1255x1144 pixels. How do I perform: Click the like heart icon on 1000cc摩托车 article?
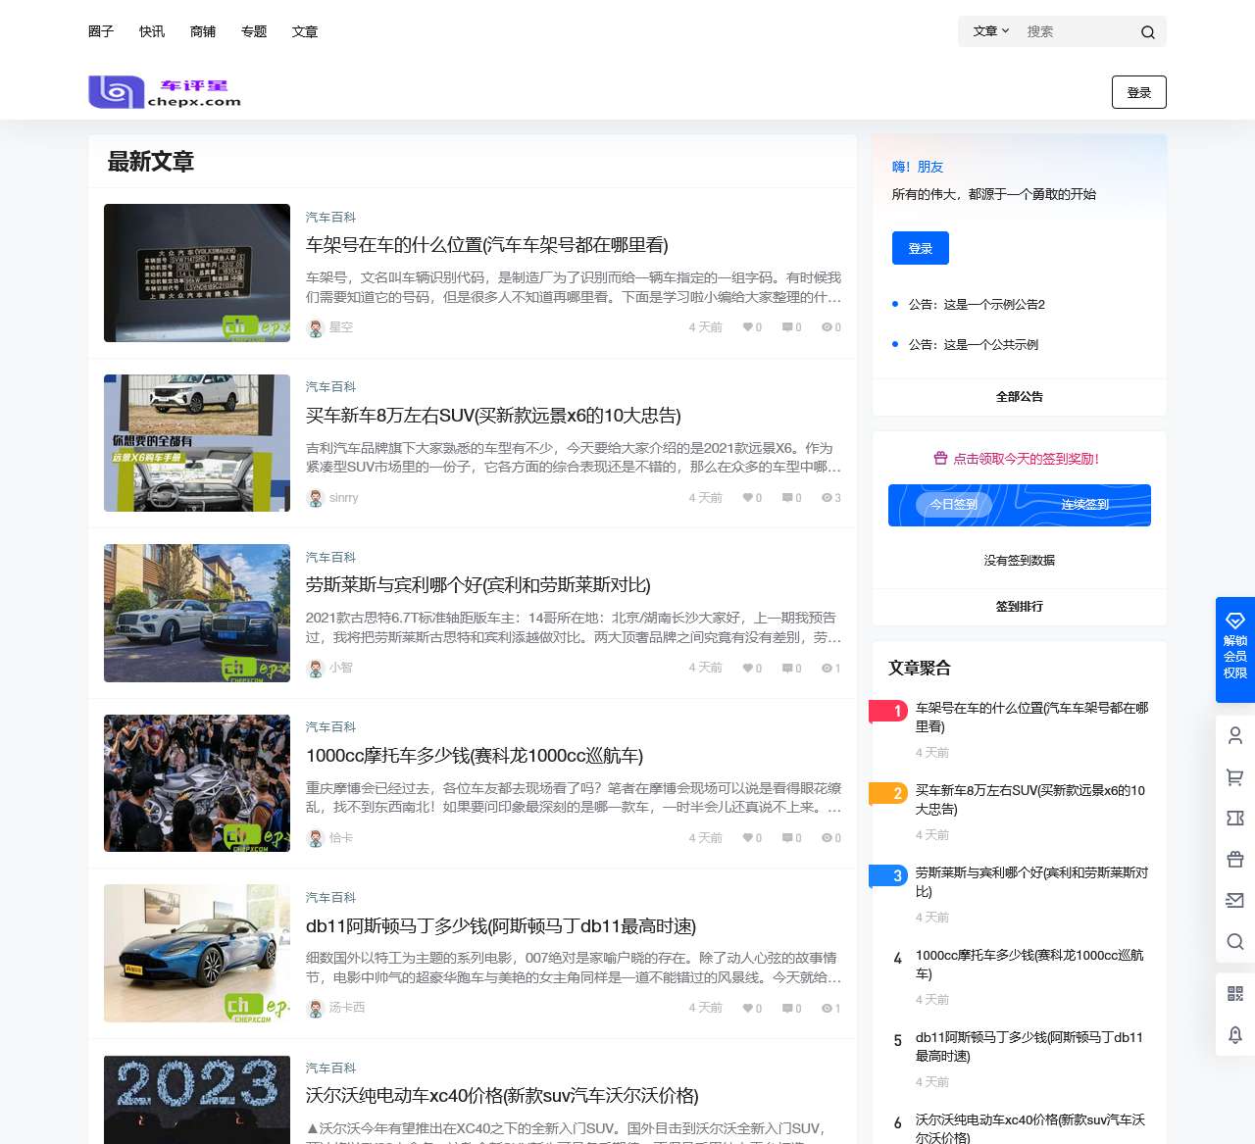pos(748,838)
